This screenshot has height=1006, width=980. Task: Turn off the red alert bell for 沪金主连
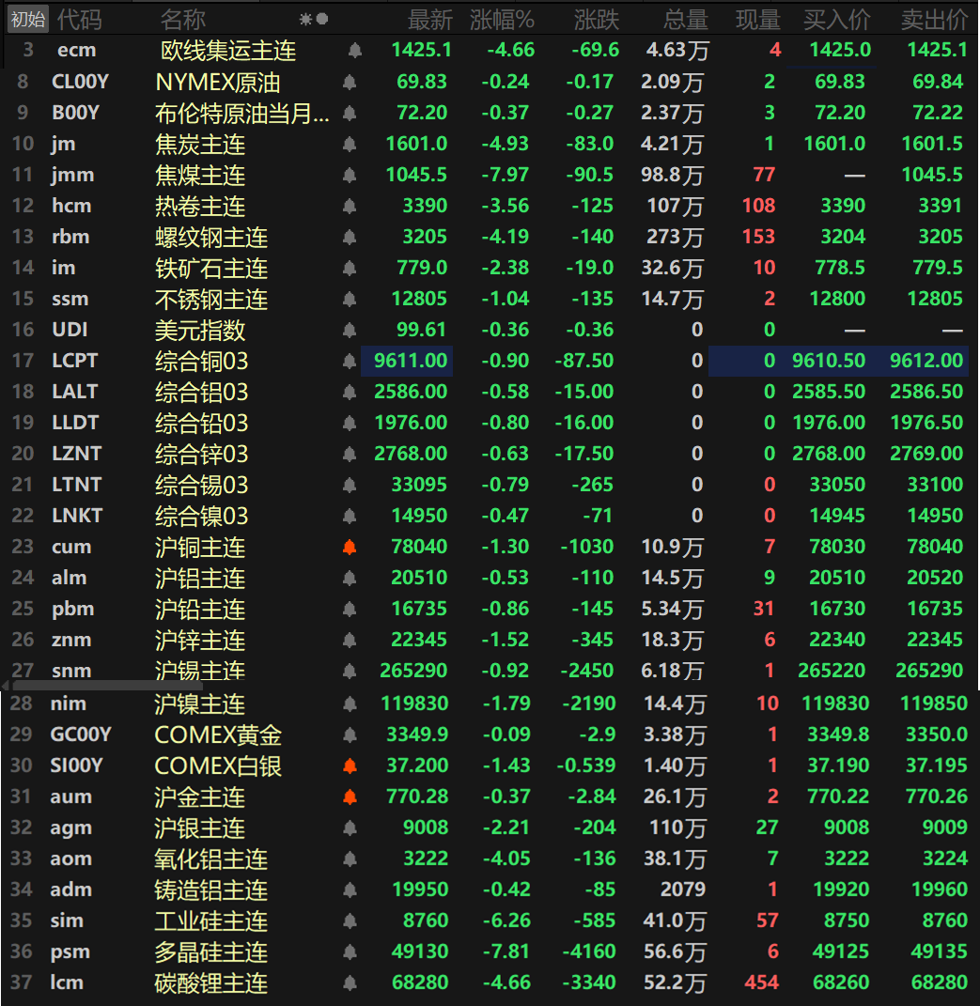pos(349,796)
